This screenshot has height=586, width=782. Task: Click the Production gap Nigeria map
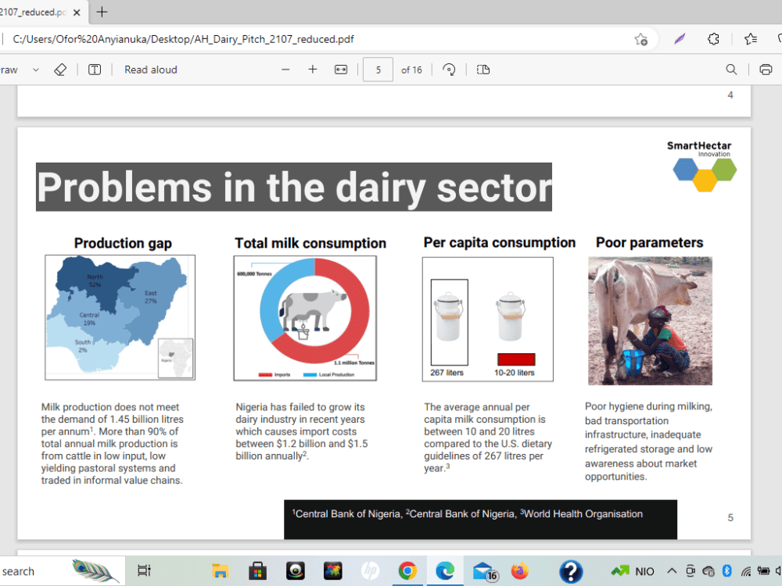click(x=120, y=317)
